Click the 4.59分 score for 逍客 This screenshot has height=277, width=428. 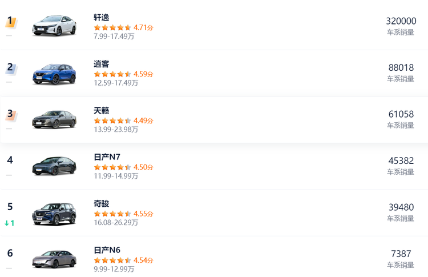click(x=143, y=74)
